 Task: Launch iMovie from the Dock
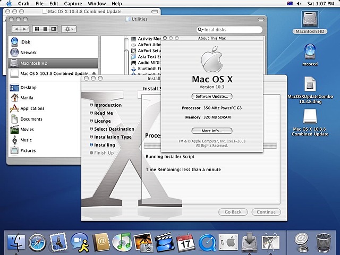[x=164, y=242]
